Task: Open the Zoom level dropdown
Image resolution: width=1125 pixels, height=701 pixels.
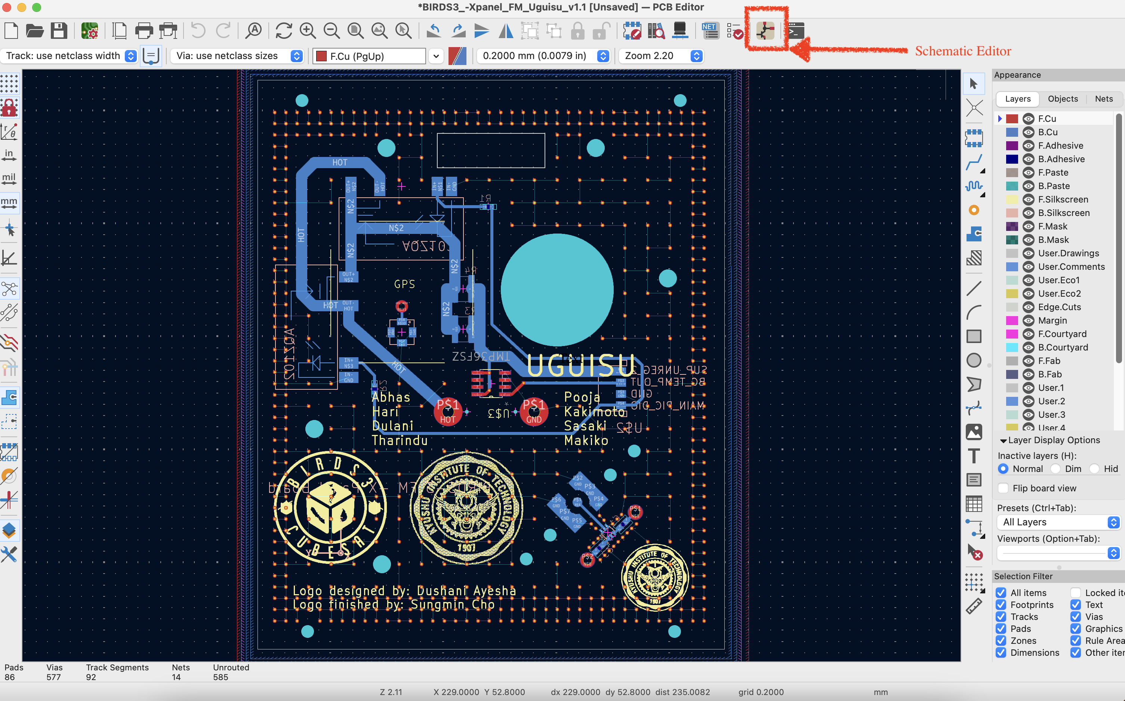Action: click(661, 56)
